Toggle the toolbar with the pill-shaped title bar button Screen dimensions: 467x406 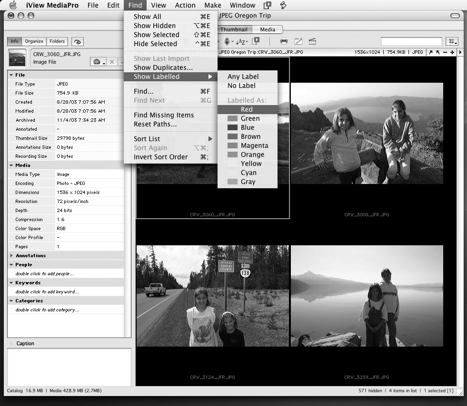[455, 16]
